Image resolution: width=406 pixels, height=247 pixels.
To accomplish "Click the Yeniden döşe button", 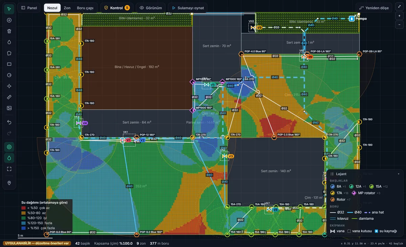I will [374, 8].
